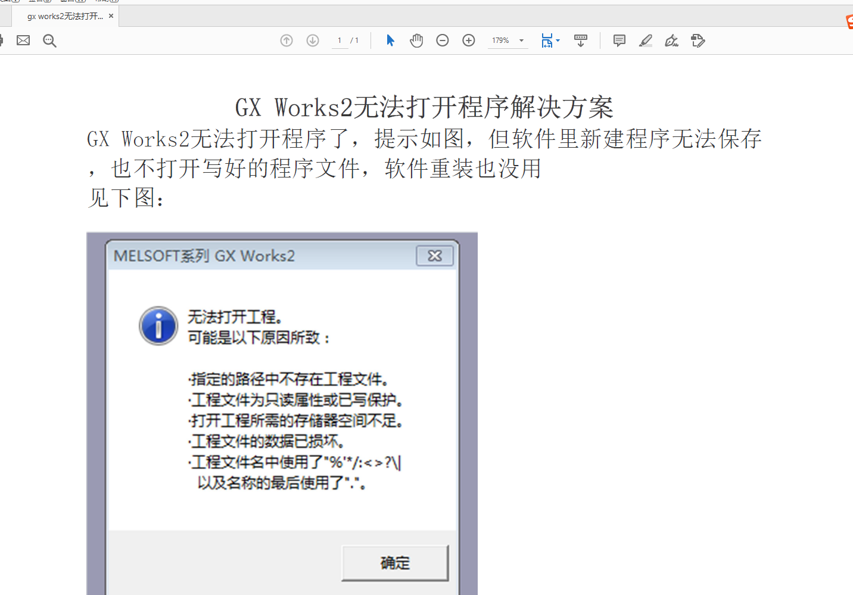Click the current page number field
This screenshot has width=853, height=595.
[x=340, y=41]
